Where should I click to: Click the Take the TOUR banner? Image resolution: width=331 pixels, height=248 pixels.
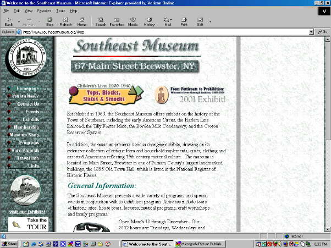tap(28, 224)
